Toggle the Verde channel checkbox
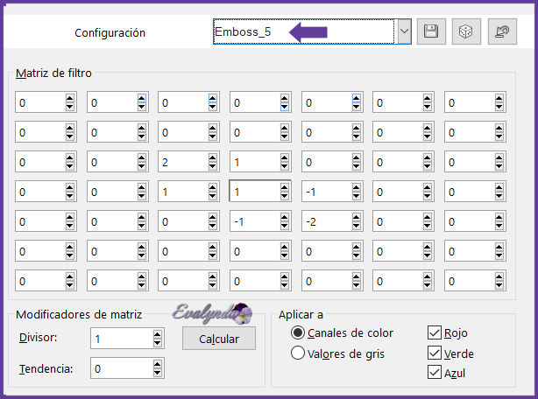 coord(435,353)
